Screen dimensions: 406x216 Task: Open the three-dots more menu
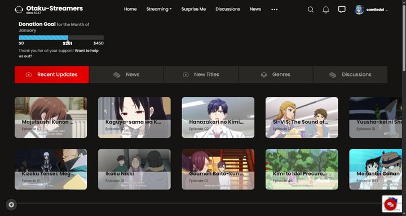(275, 10)
